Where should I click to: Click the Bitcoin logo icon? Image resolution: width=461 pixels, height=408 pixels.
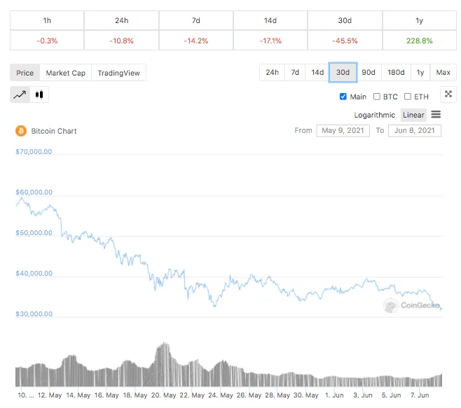pyautogui.click(x=21, y=131)
